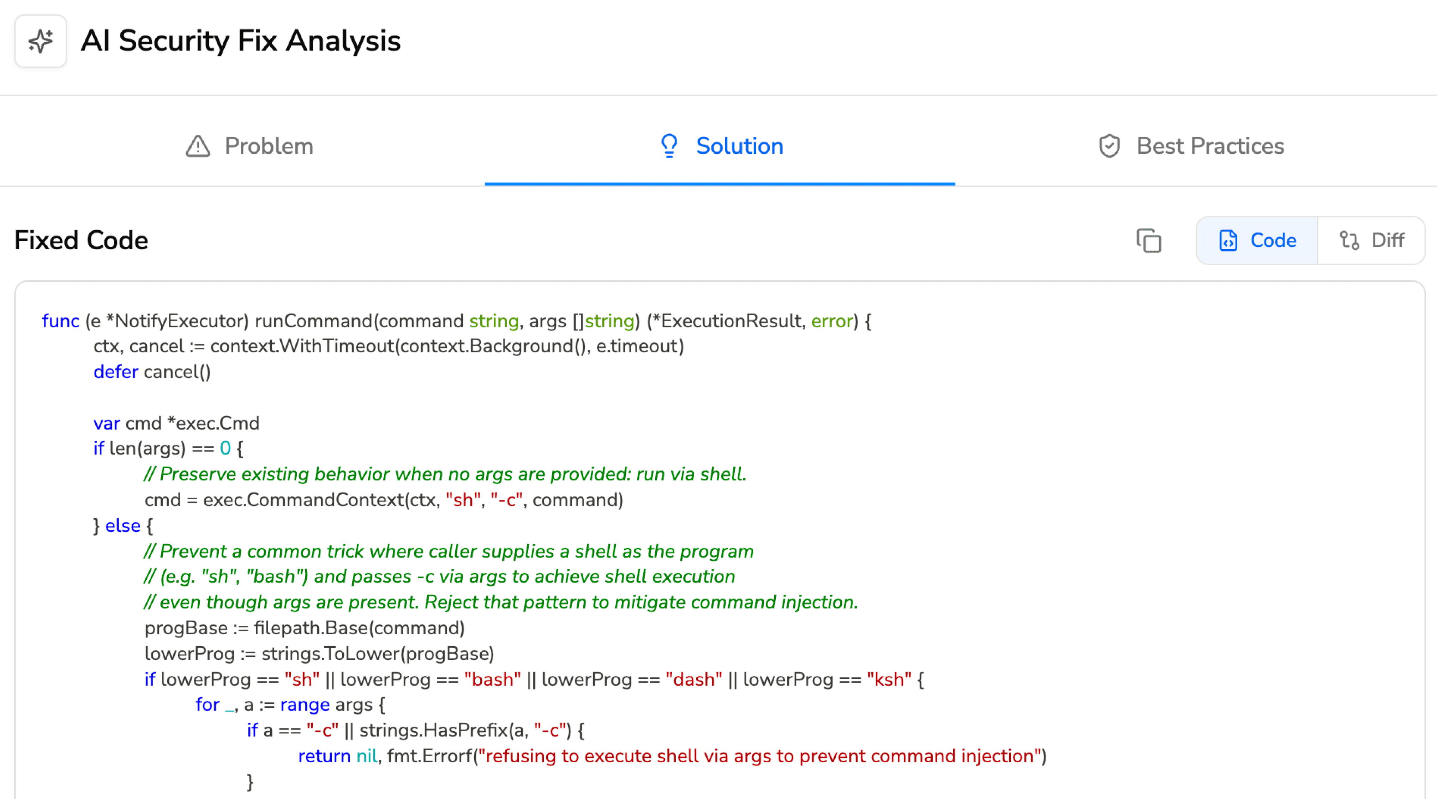Click the shield icon on Best Practices tab
Viewport: 1437px width, 799px height.
1109,147
